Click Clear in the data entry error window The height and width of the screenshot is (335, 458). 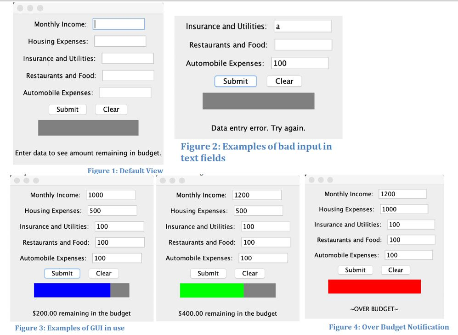[x=284, y=81]
